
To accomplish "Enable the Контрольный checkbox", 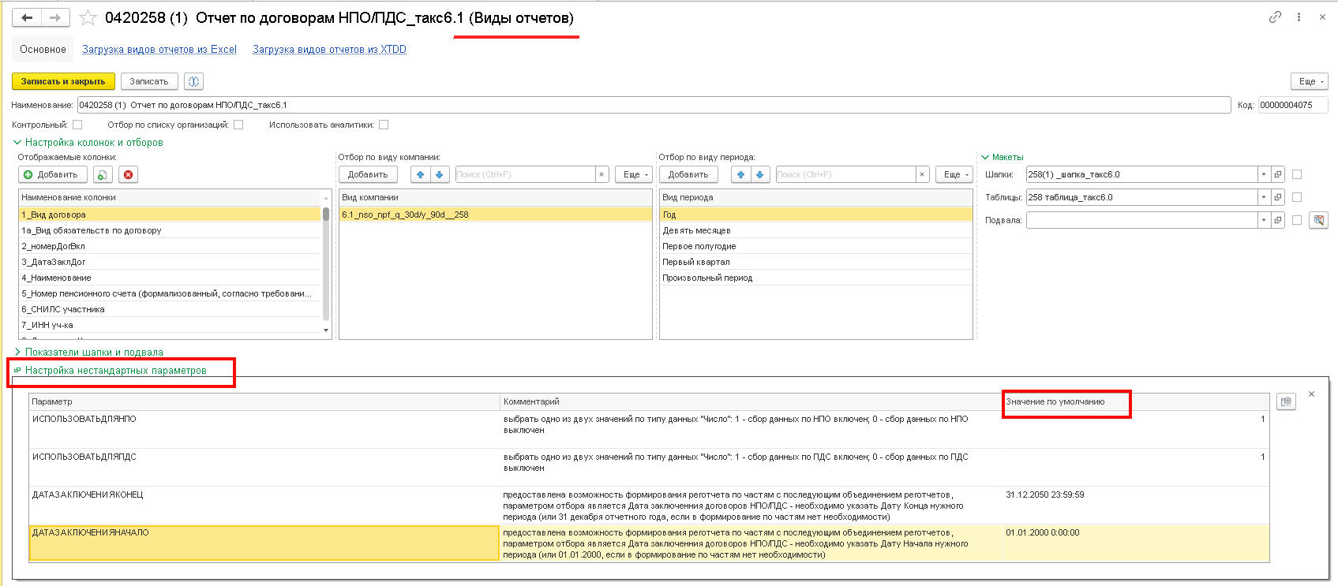I will pyautogui.click(x=77, y=125).
